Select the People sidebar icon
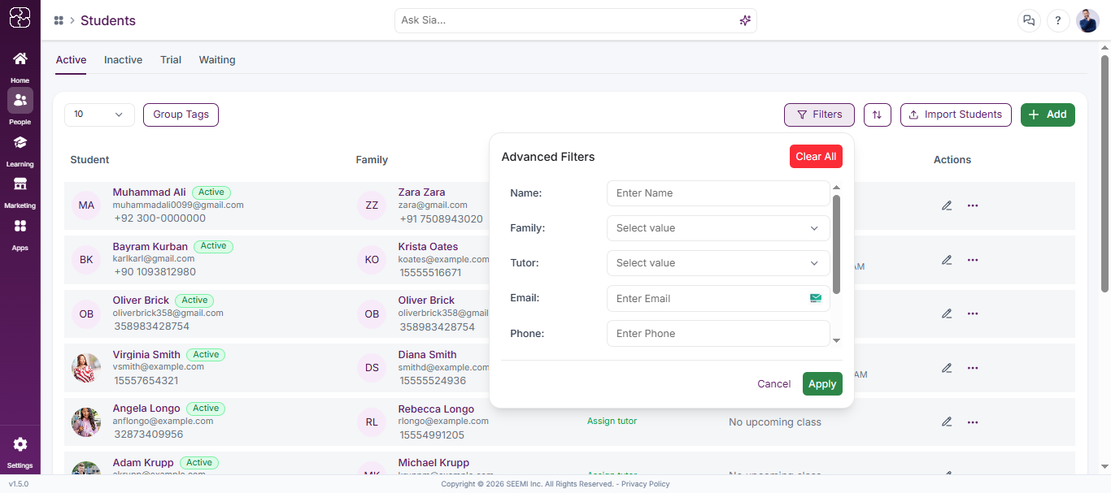1111x493 pixels. point(20,100)
